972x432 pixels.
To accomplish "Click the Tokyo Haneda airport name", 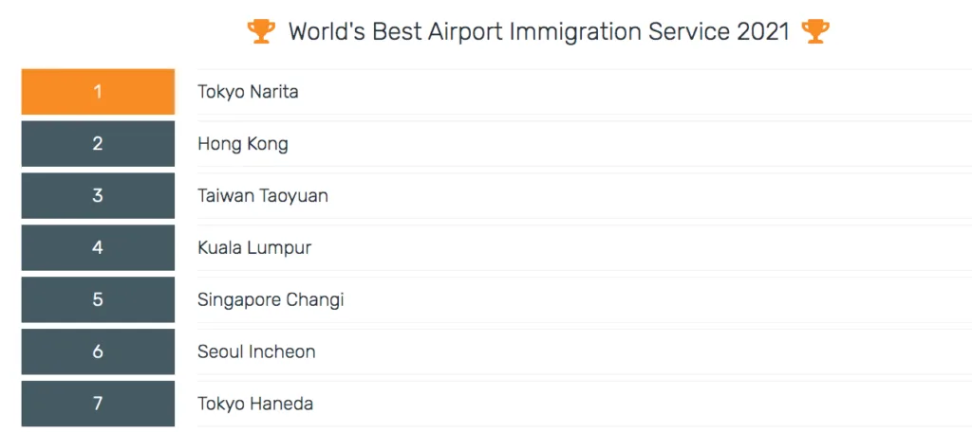I will (255, 404).
